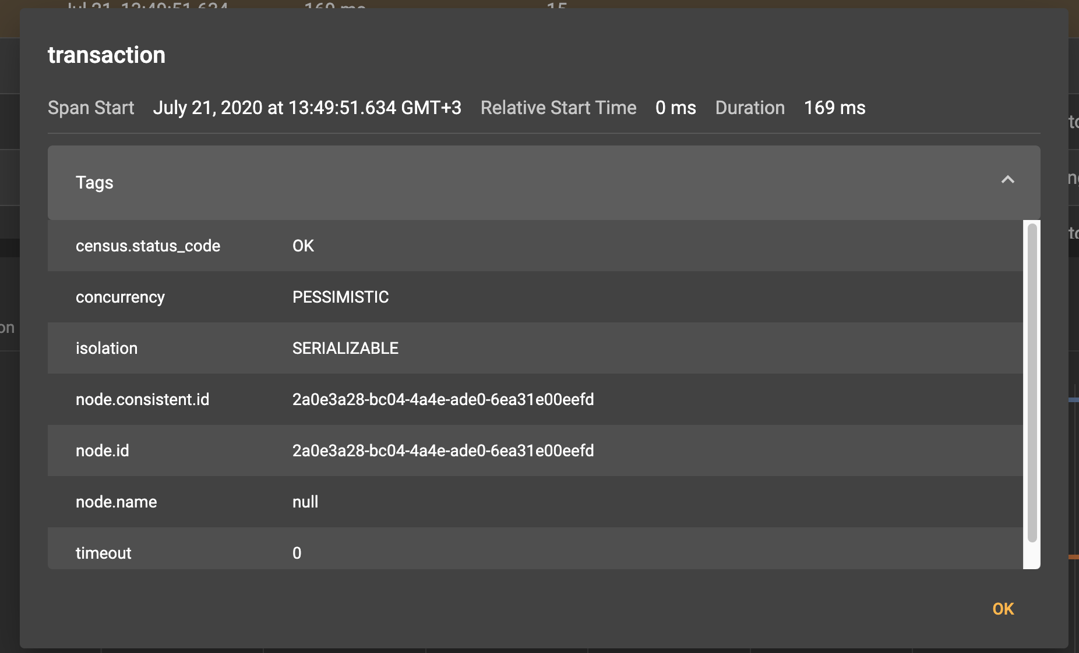Select the census.status_code tag row
This screenshot has width=1079, height=653.
tap(148, 246)
